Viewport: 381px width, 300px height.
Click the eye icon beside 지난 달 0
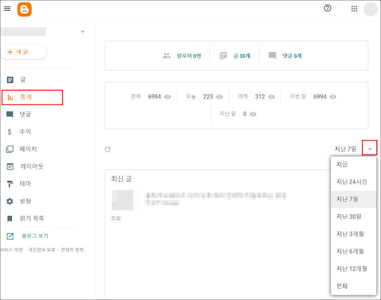(253, 114)
